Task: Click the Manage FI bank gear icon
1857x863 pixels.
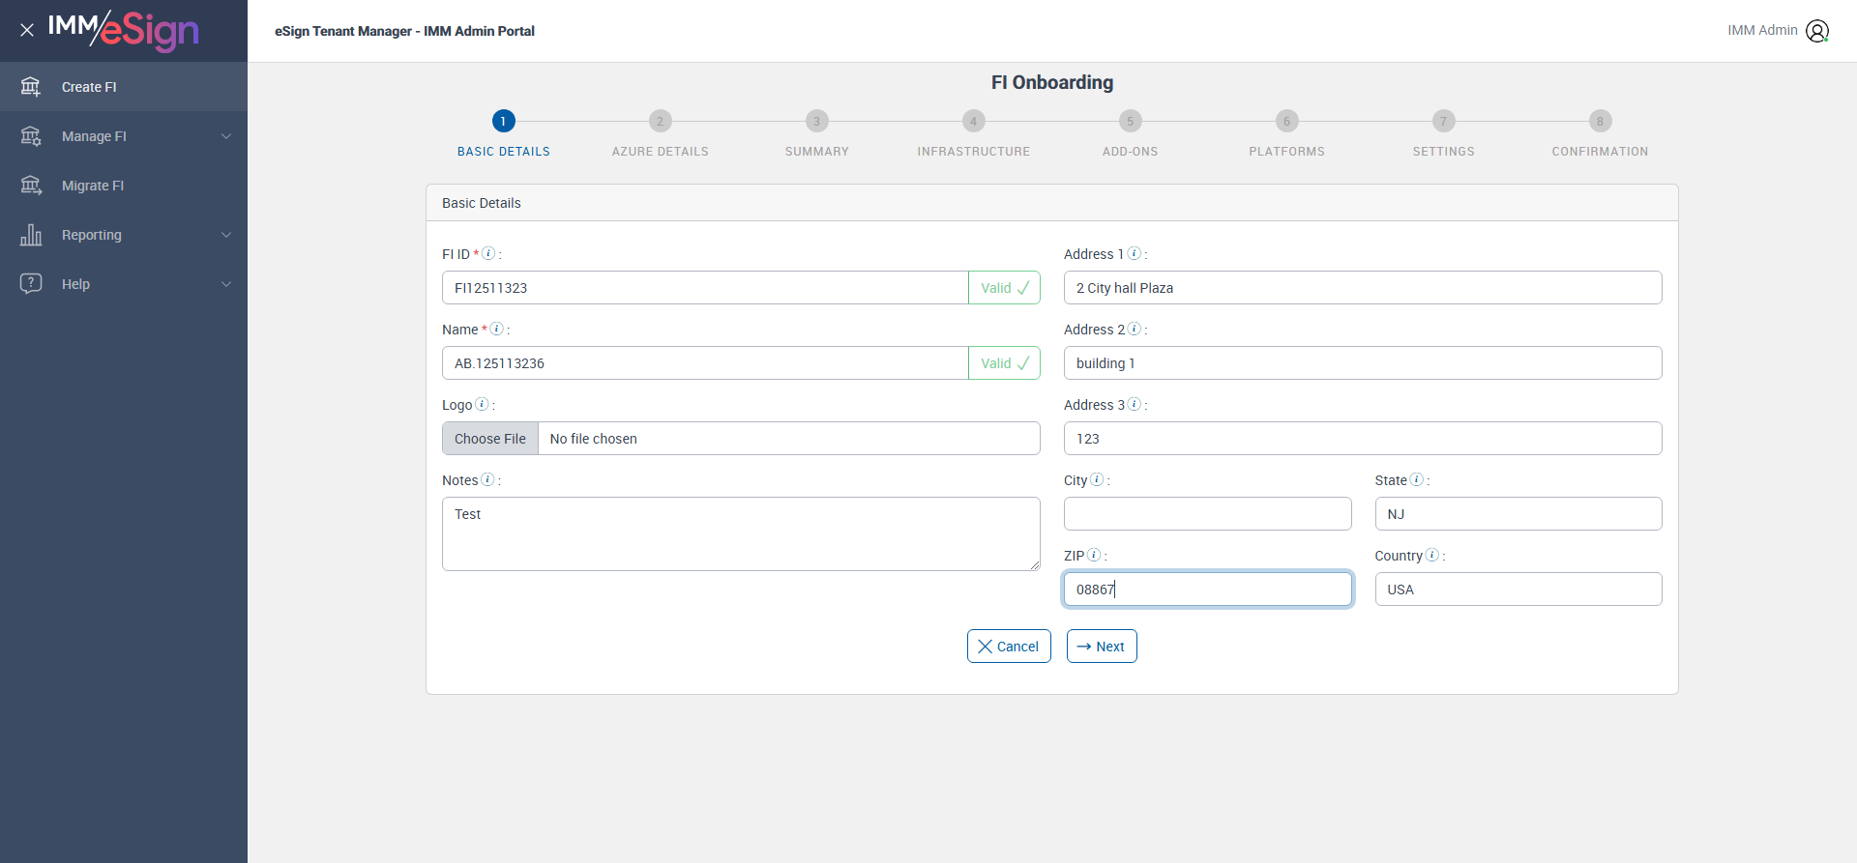Action: click(31, 136)
